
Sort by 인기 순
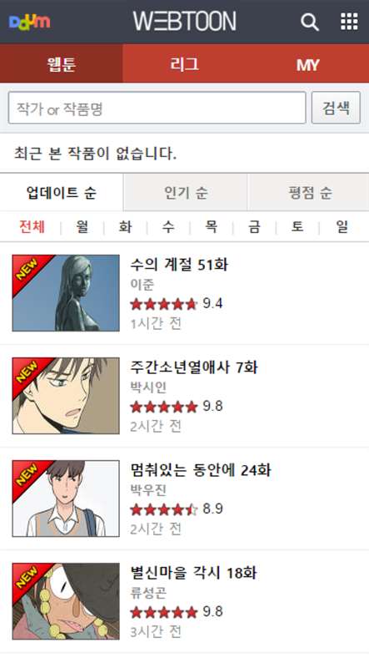point(186,192)
